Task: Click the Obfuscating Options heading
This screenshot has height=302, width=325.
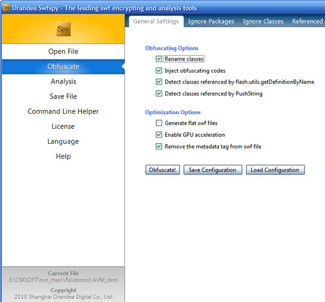Action: (x=172, y=48)
